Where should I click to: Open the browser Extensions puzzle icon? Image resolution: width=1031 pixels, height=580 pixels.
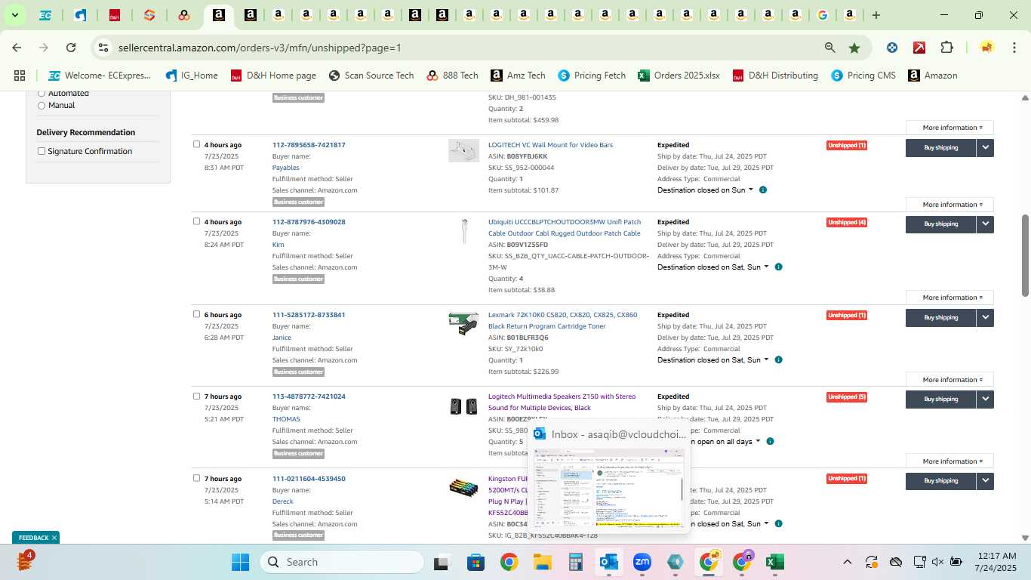[946, 48]
